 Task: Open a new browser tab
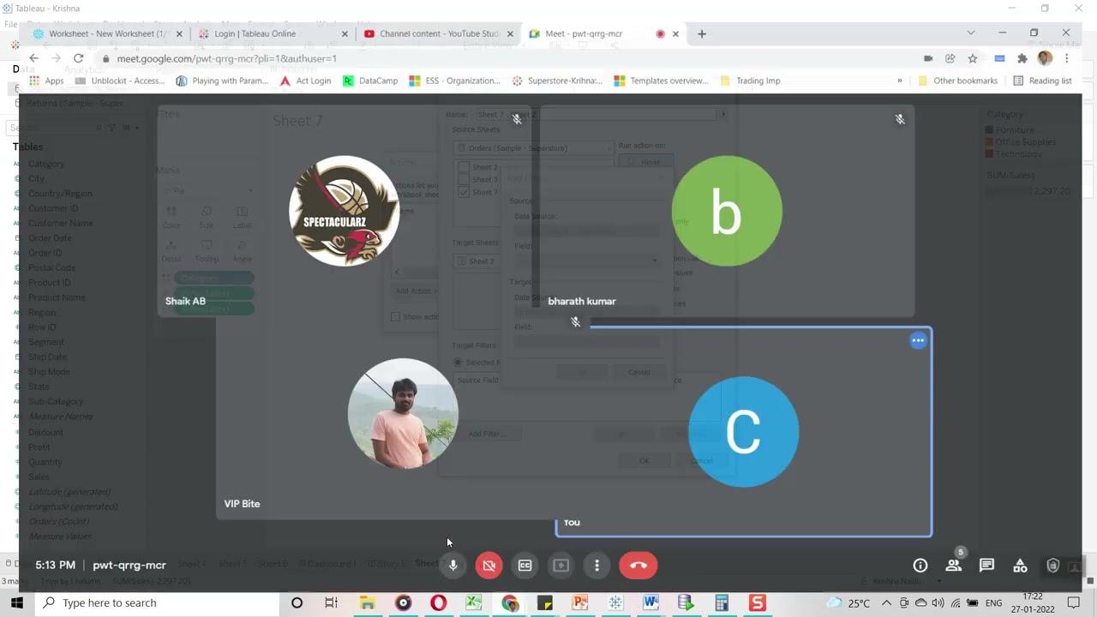[702, 33]
